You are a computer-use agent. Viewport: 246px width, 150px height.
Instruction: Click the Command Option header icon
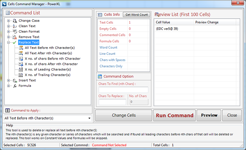[100, 77]
